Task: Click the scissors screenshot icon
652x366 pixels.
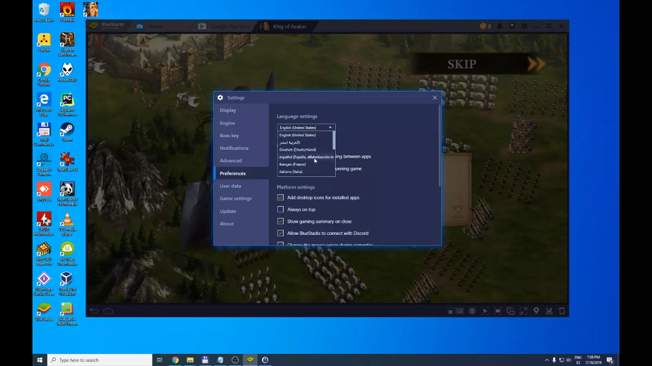Action: click(549, 311)
